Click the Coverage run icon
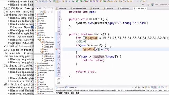 coord(81,1)
